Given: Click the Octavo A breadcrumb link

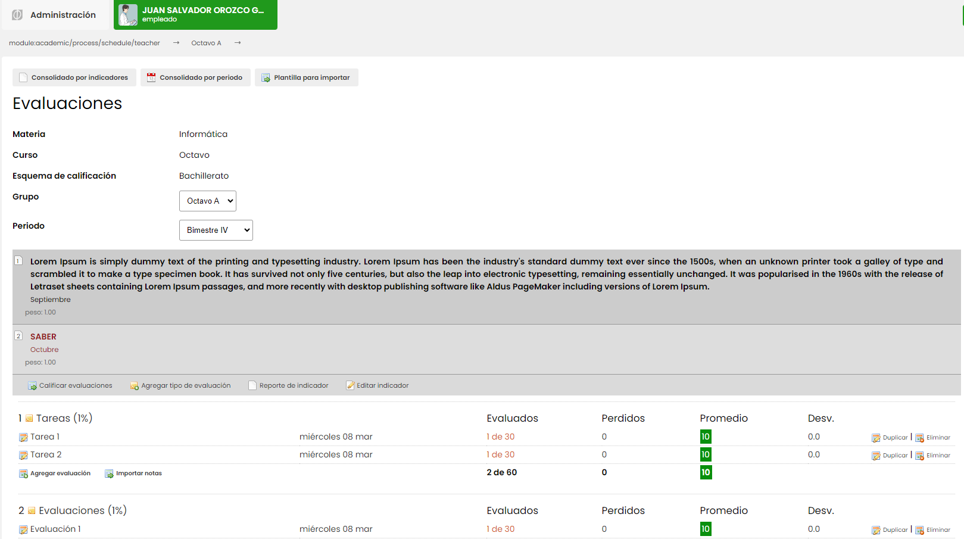Looking at the screenshot, I should (x=206, y=43).
